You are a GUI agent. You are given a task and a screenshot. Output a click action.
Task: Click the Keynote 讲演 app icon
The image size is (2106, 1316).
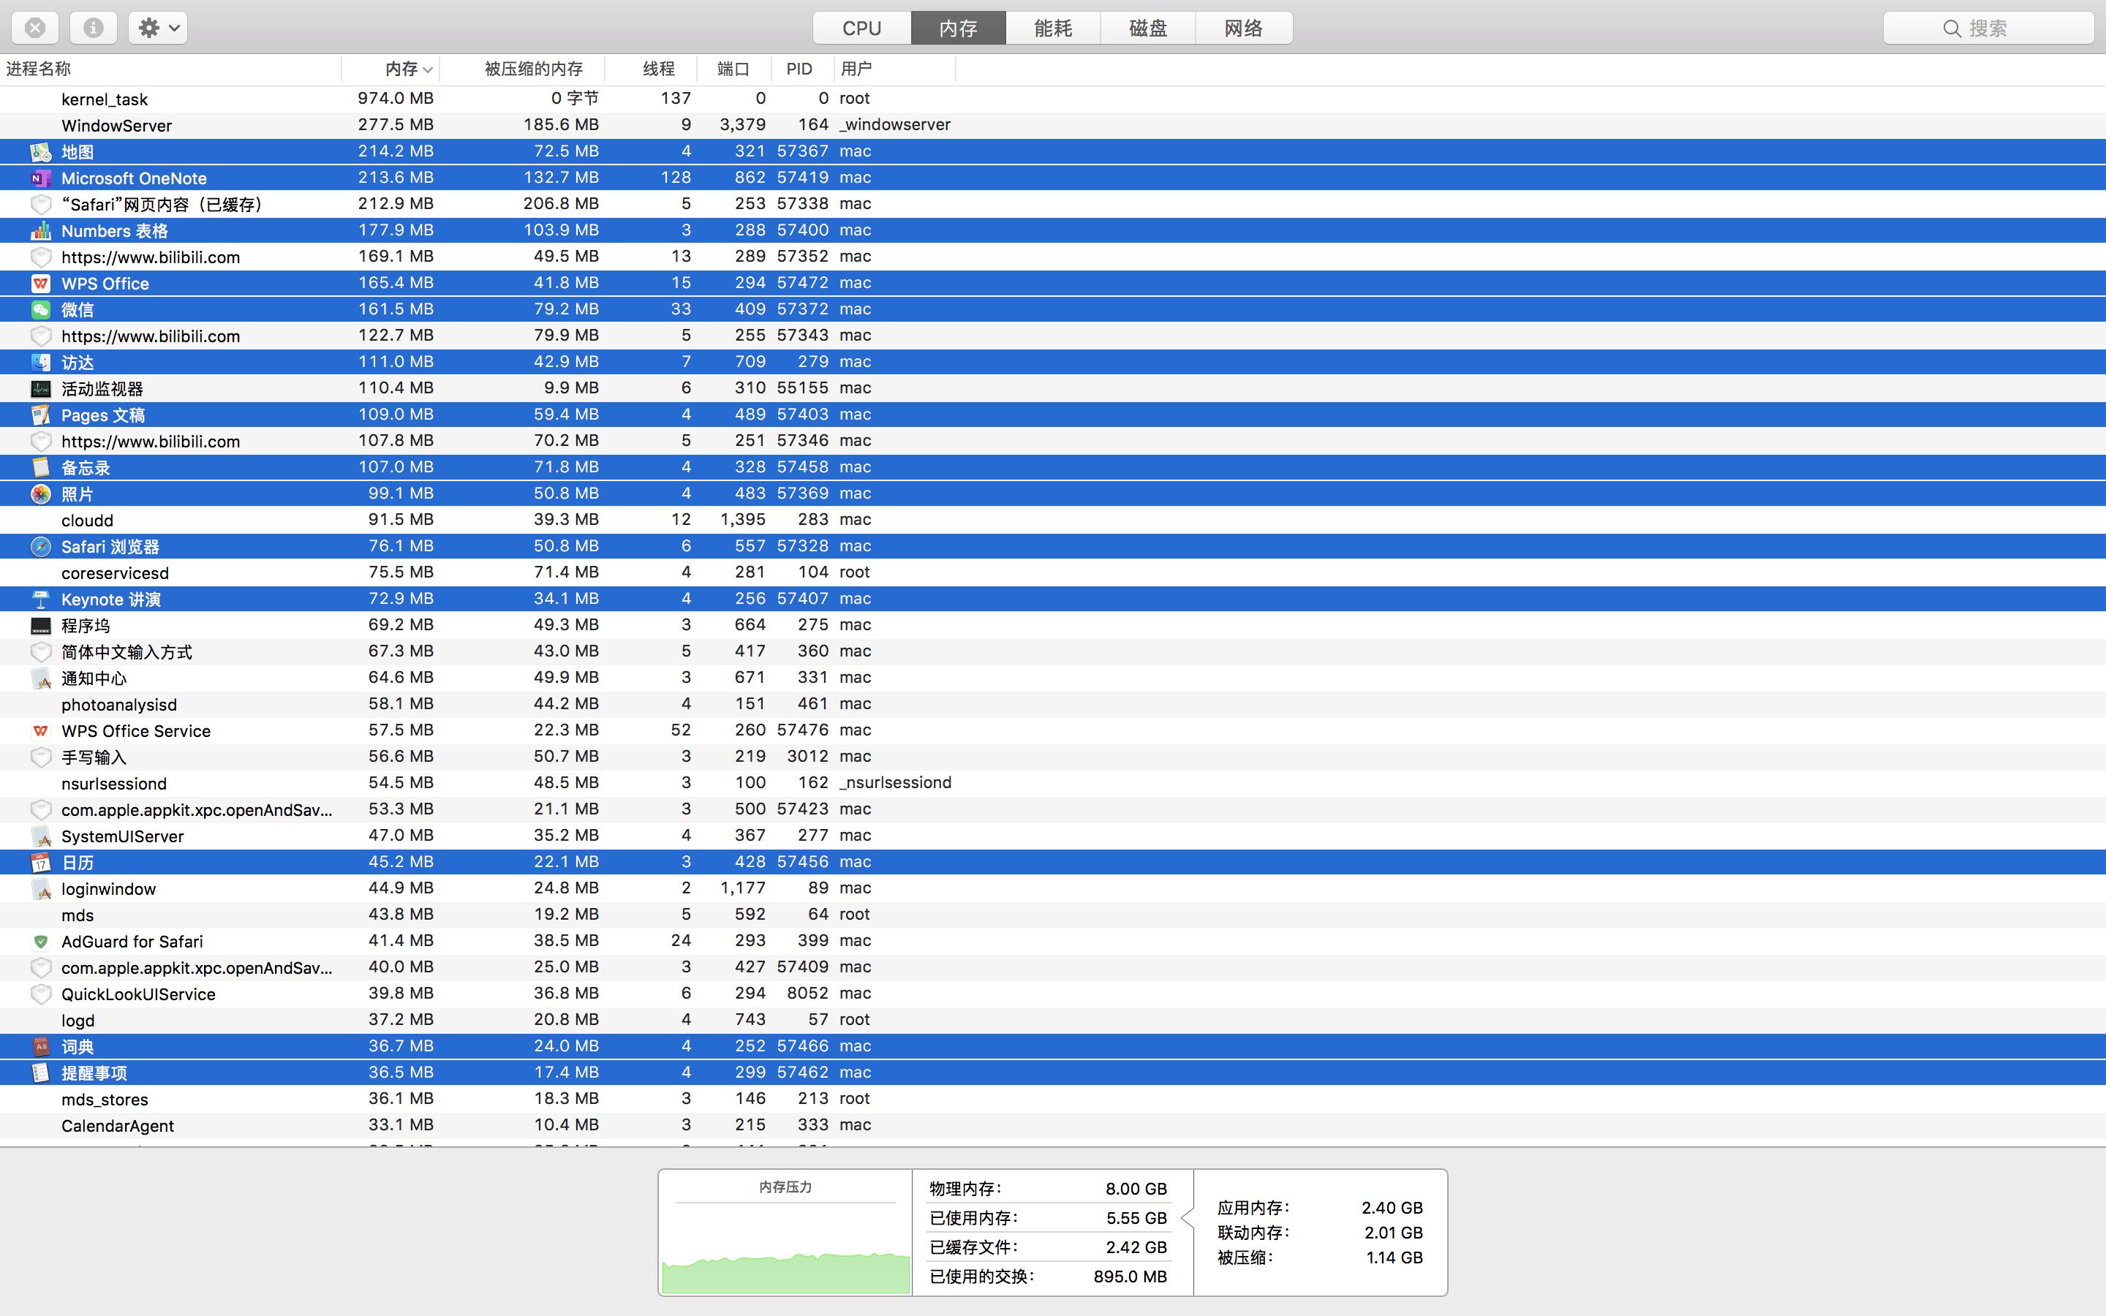(x=40, y=600)
